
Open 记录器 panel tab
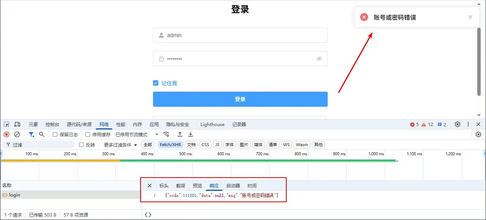[239, 124]
